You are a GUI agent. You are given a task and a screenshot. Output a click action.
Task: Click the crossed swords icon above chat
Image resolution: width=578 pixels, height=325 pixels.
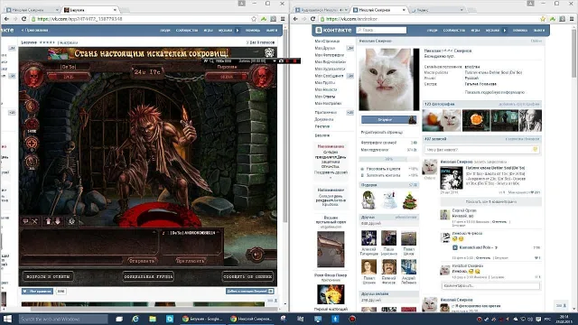[34, 221]
